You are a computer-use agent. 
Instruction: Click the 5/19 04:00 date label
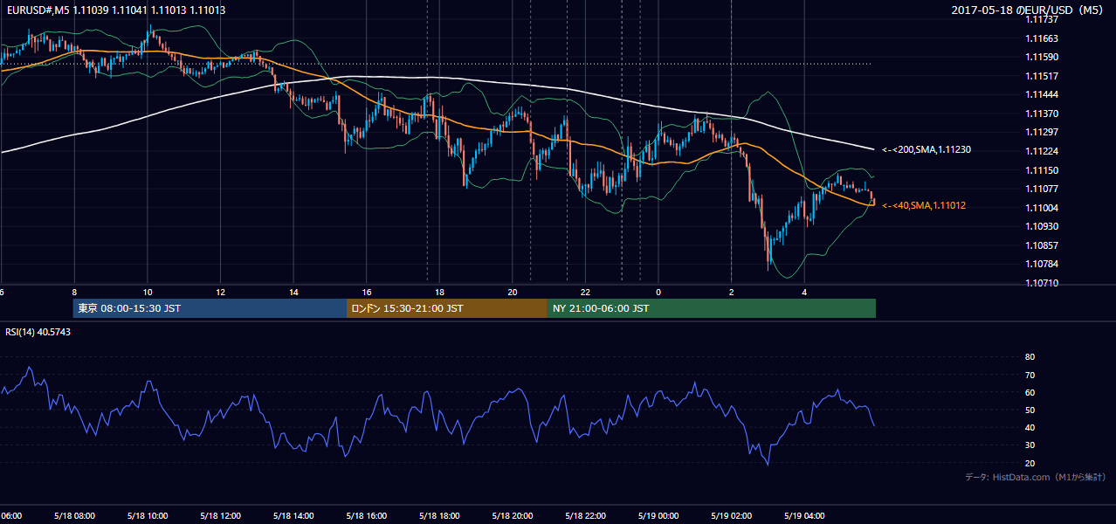[804, 515]
